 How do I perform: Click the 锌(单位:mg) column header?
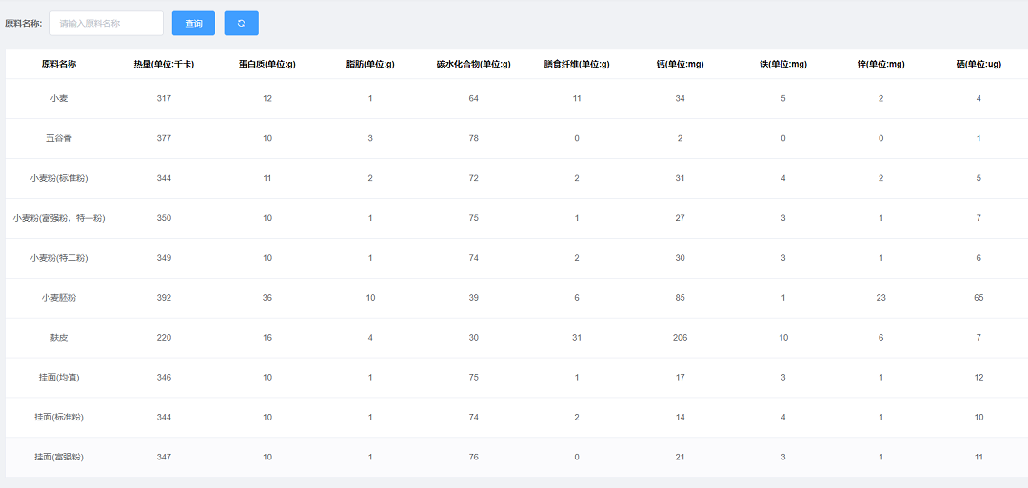coord(880,64)
